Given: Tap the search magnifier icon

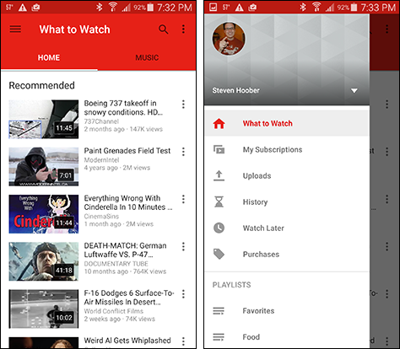Looking at the screenshot, I should [x=164, y=29].
